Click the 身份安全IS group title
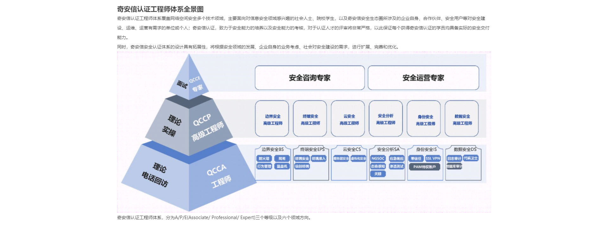The image size is (608, 227). [426, 149]
